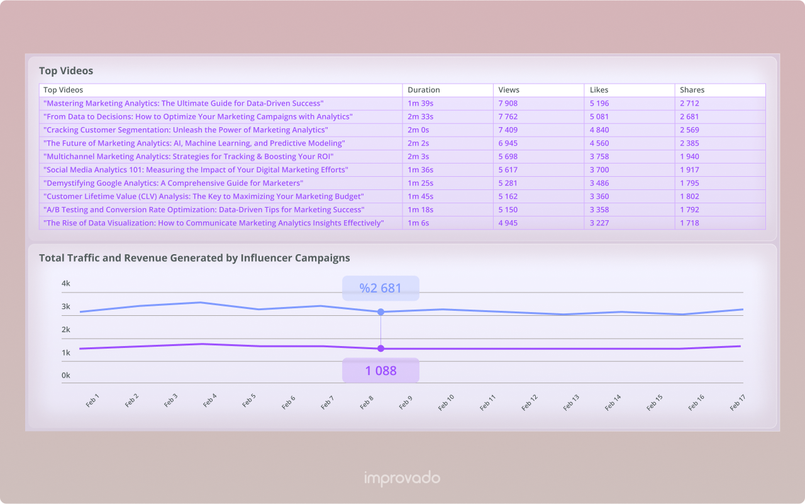805x504 pixels.
Task: Select the %2 681 tooltip on the chart
Action: pyautogui.click(x=380, y=288)
